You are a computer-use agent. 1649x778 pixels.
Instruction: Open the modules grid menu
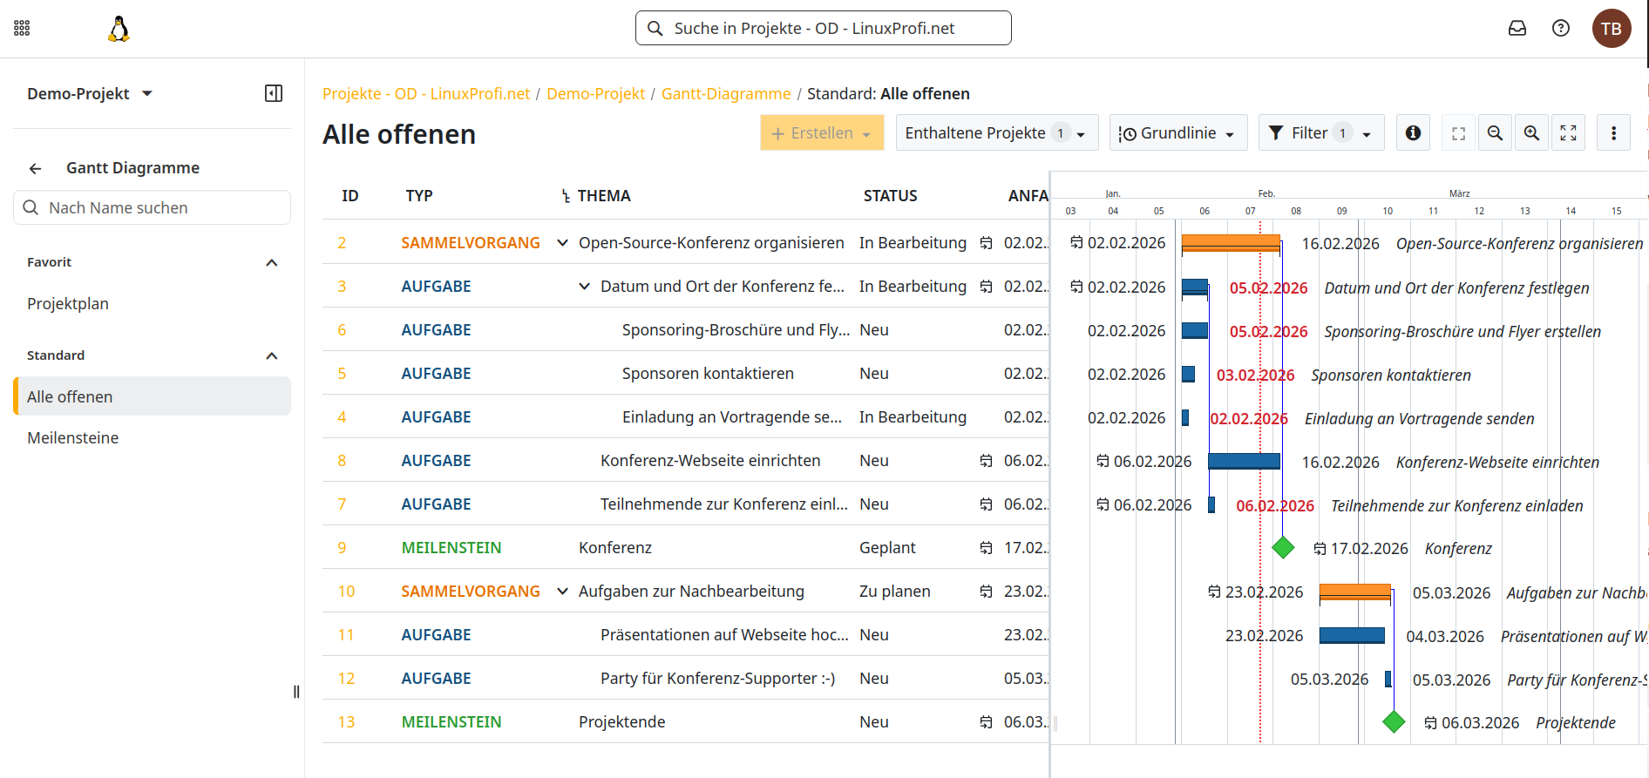click(x=22, y=29)
